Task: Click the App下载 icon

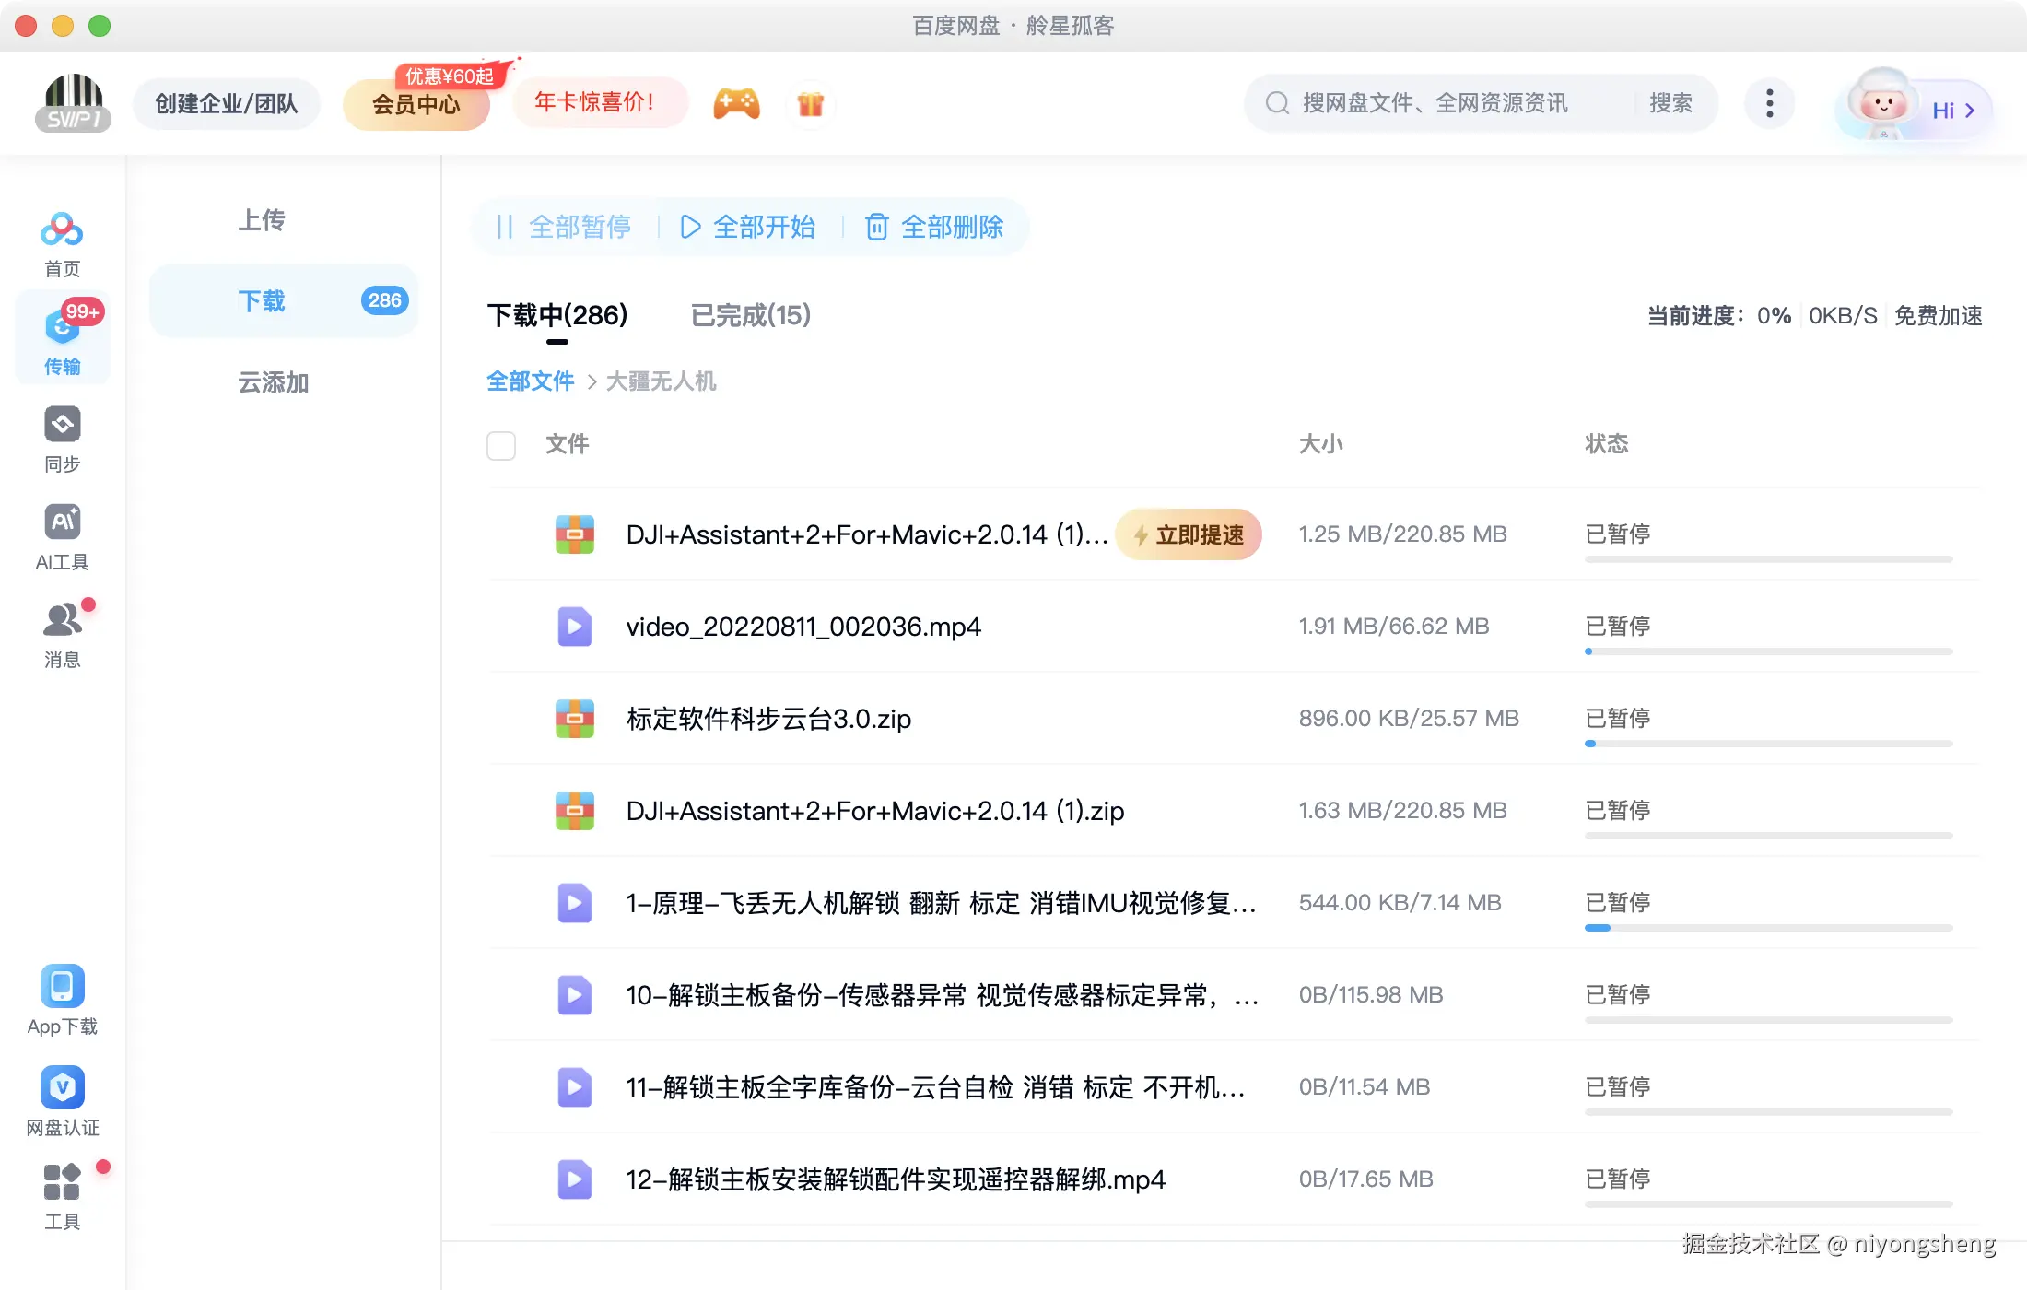Action: click(x=62, y=987)
